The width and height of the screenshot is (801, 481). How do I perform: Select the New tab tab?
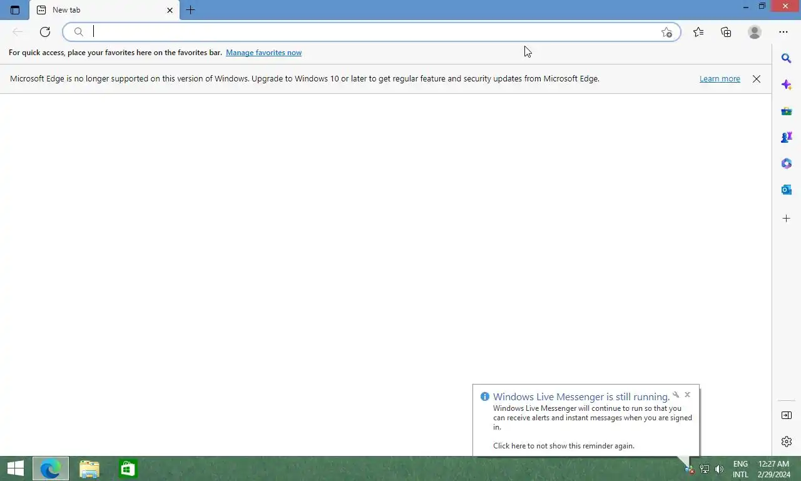coord(105,10)
